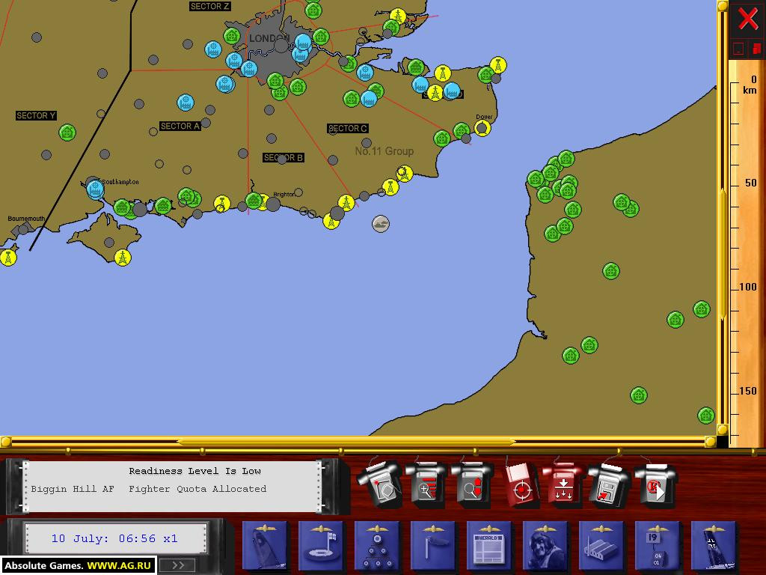
Task: Click the red telephone with downward arrows
Action: [x=563, y=484]
